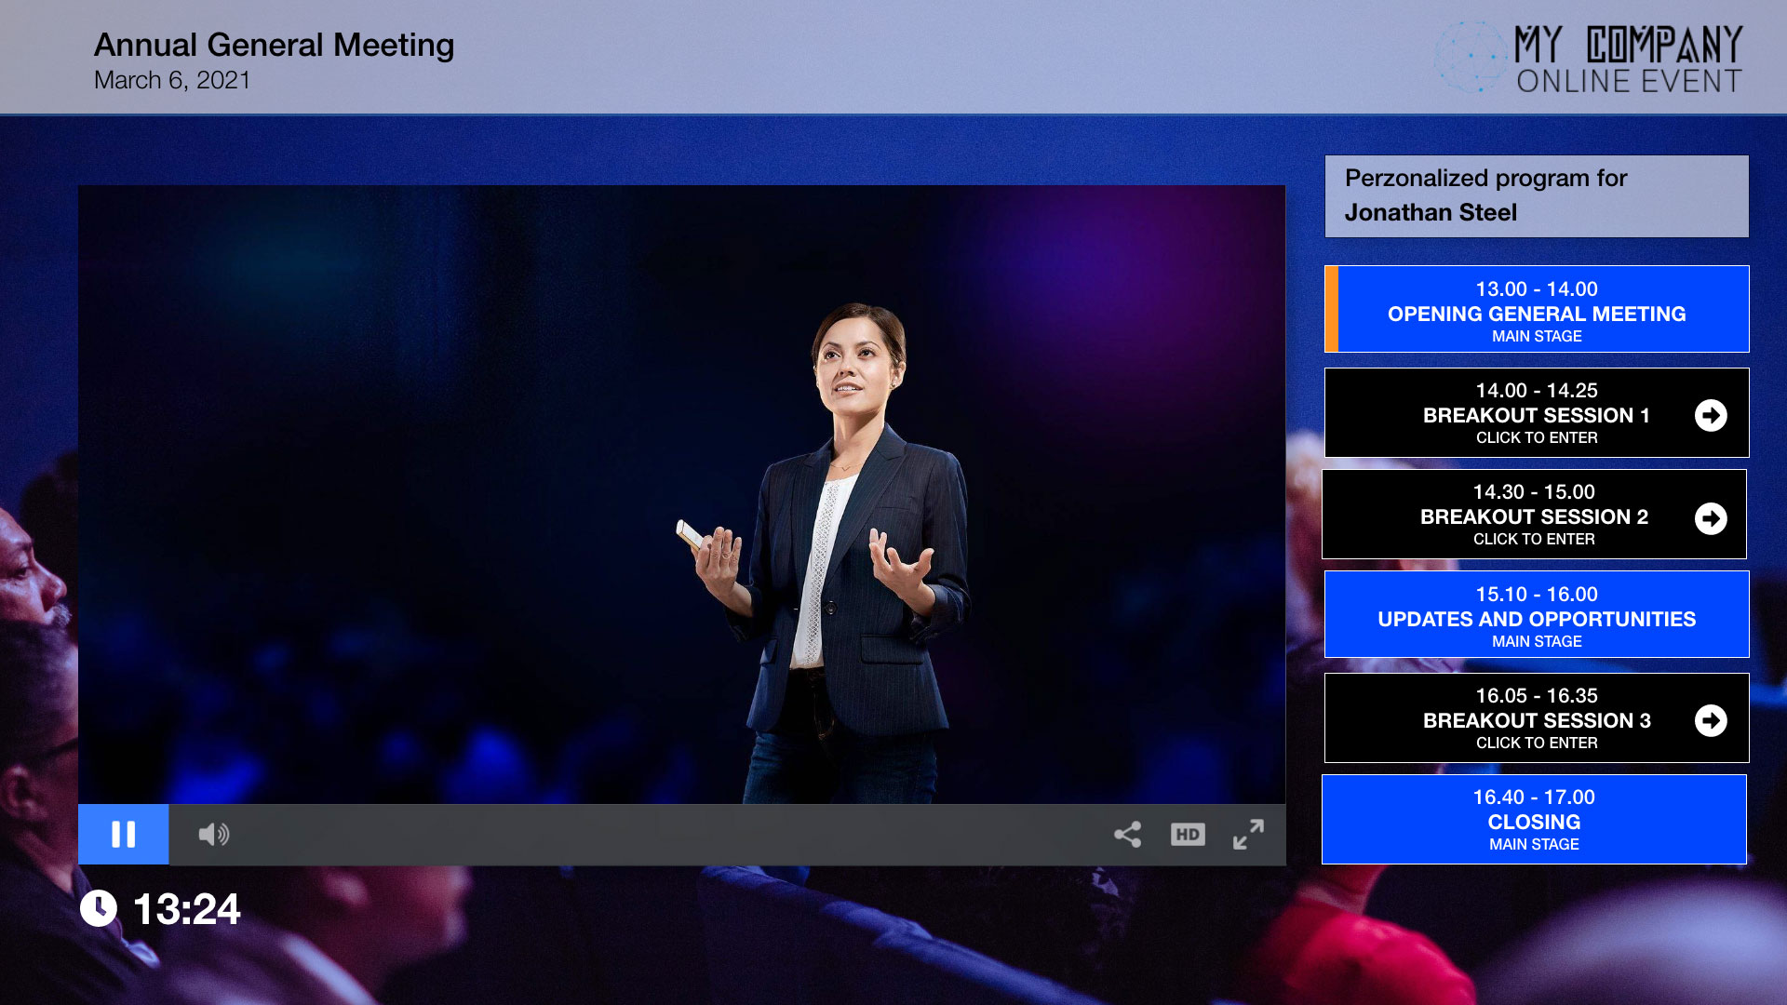This screenshot has width=1787, height=1005.
Task: Click arrow icon for Breakout Session 3
Action: click(x=1711, y=720)
